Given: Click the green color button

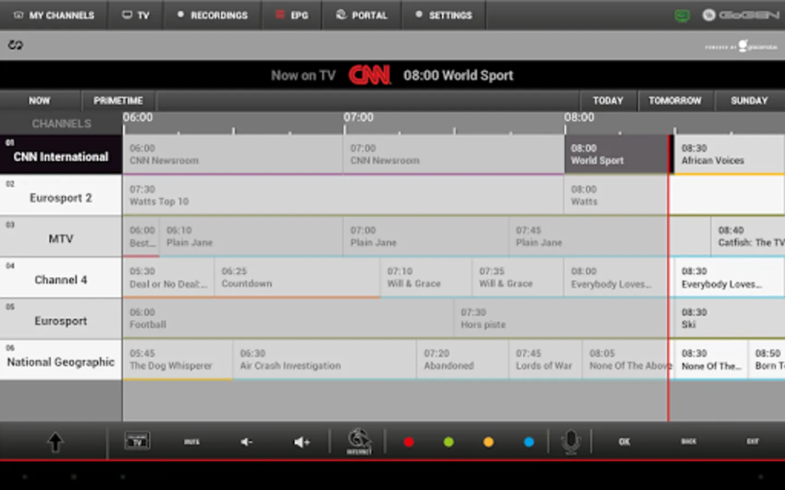Looking at the screenshot, I should point(449,442).
